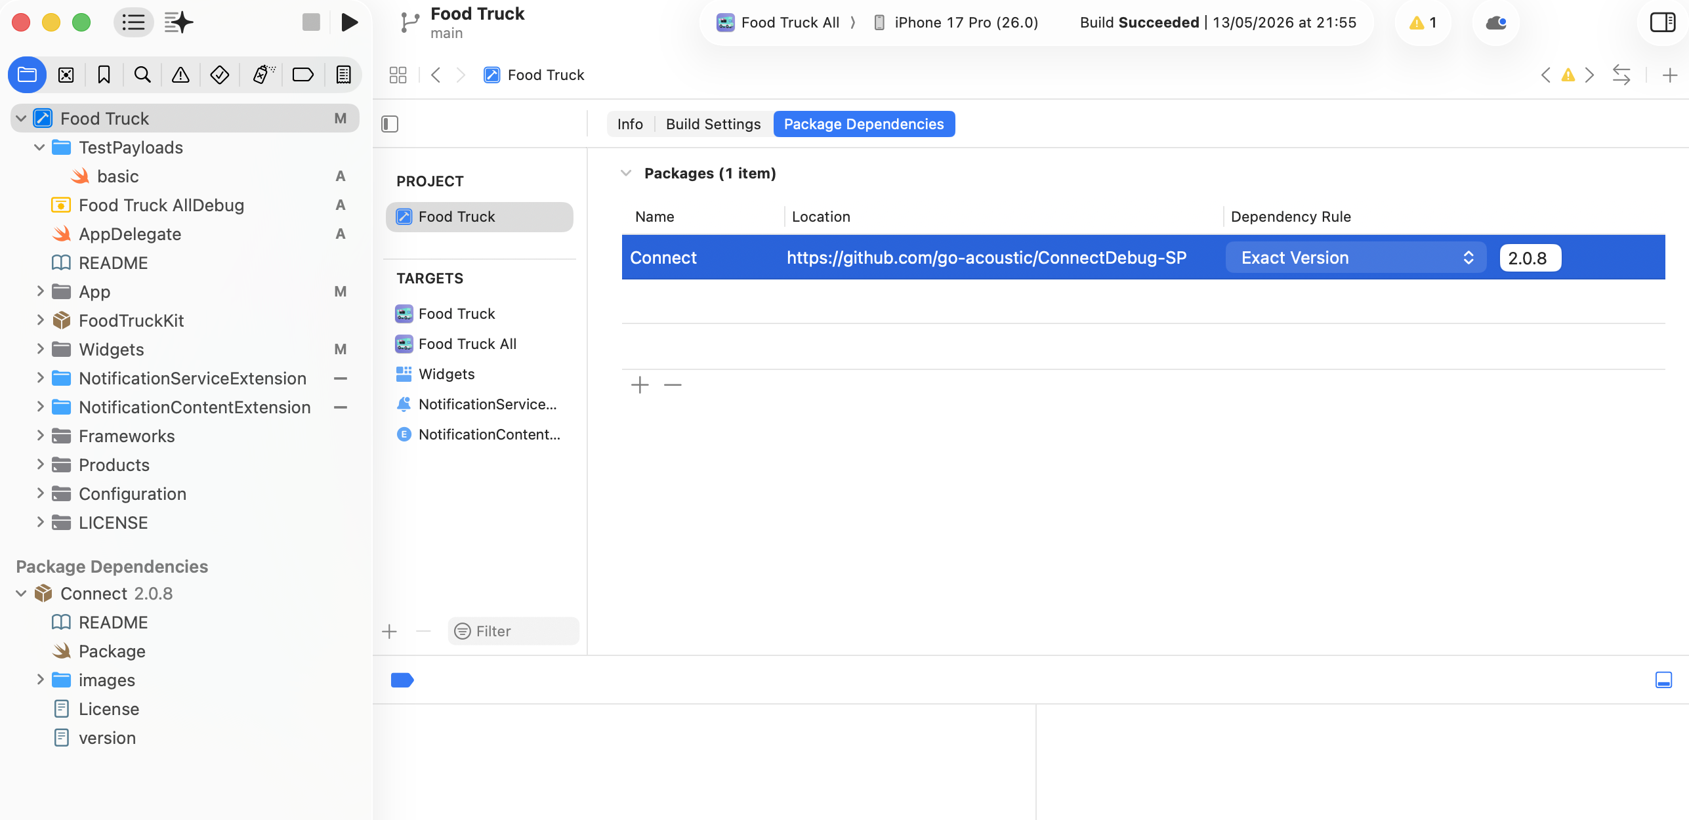Screen dimensions: 1689x820
Task: Click the Run play button
Action: pyautogui.click(x=350, y=22)
